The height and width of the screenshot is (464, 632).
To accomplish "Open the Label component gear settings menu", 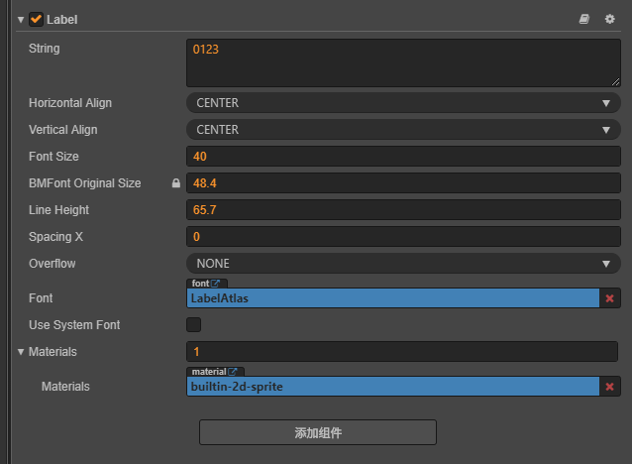I will point(609,19).
